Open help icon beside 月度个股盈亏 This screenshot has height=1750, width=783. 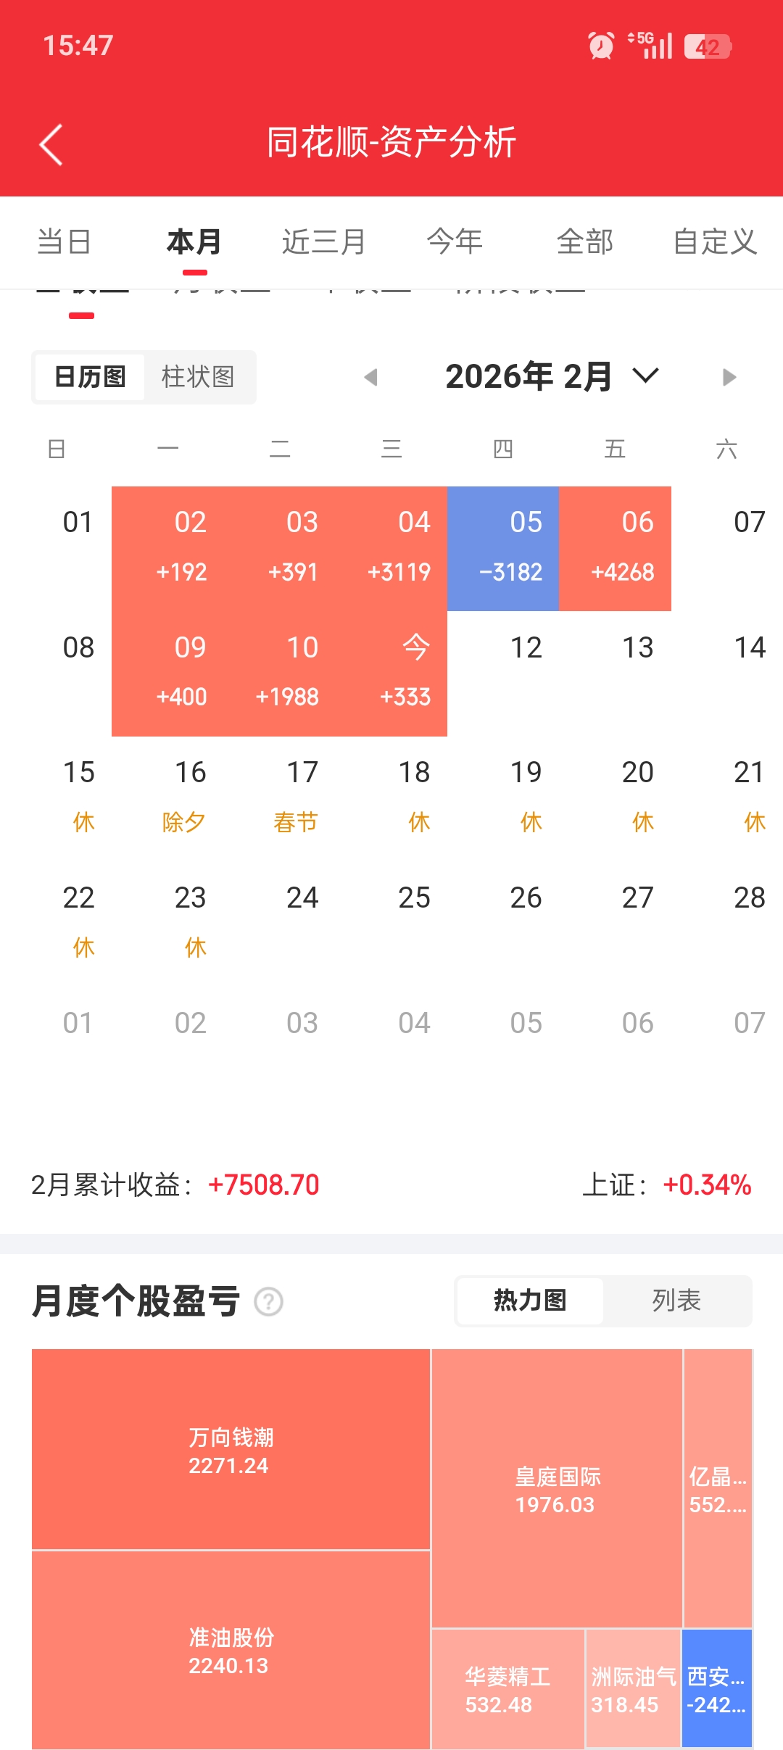pyautogui.click(x=268, y=1301)
